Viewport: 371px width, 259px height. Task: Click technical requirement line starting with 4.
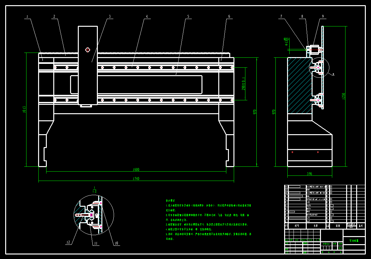tap(189, 229)
